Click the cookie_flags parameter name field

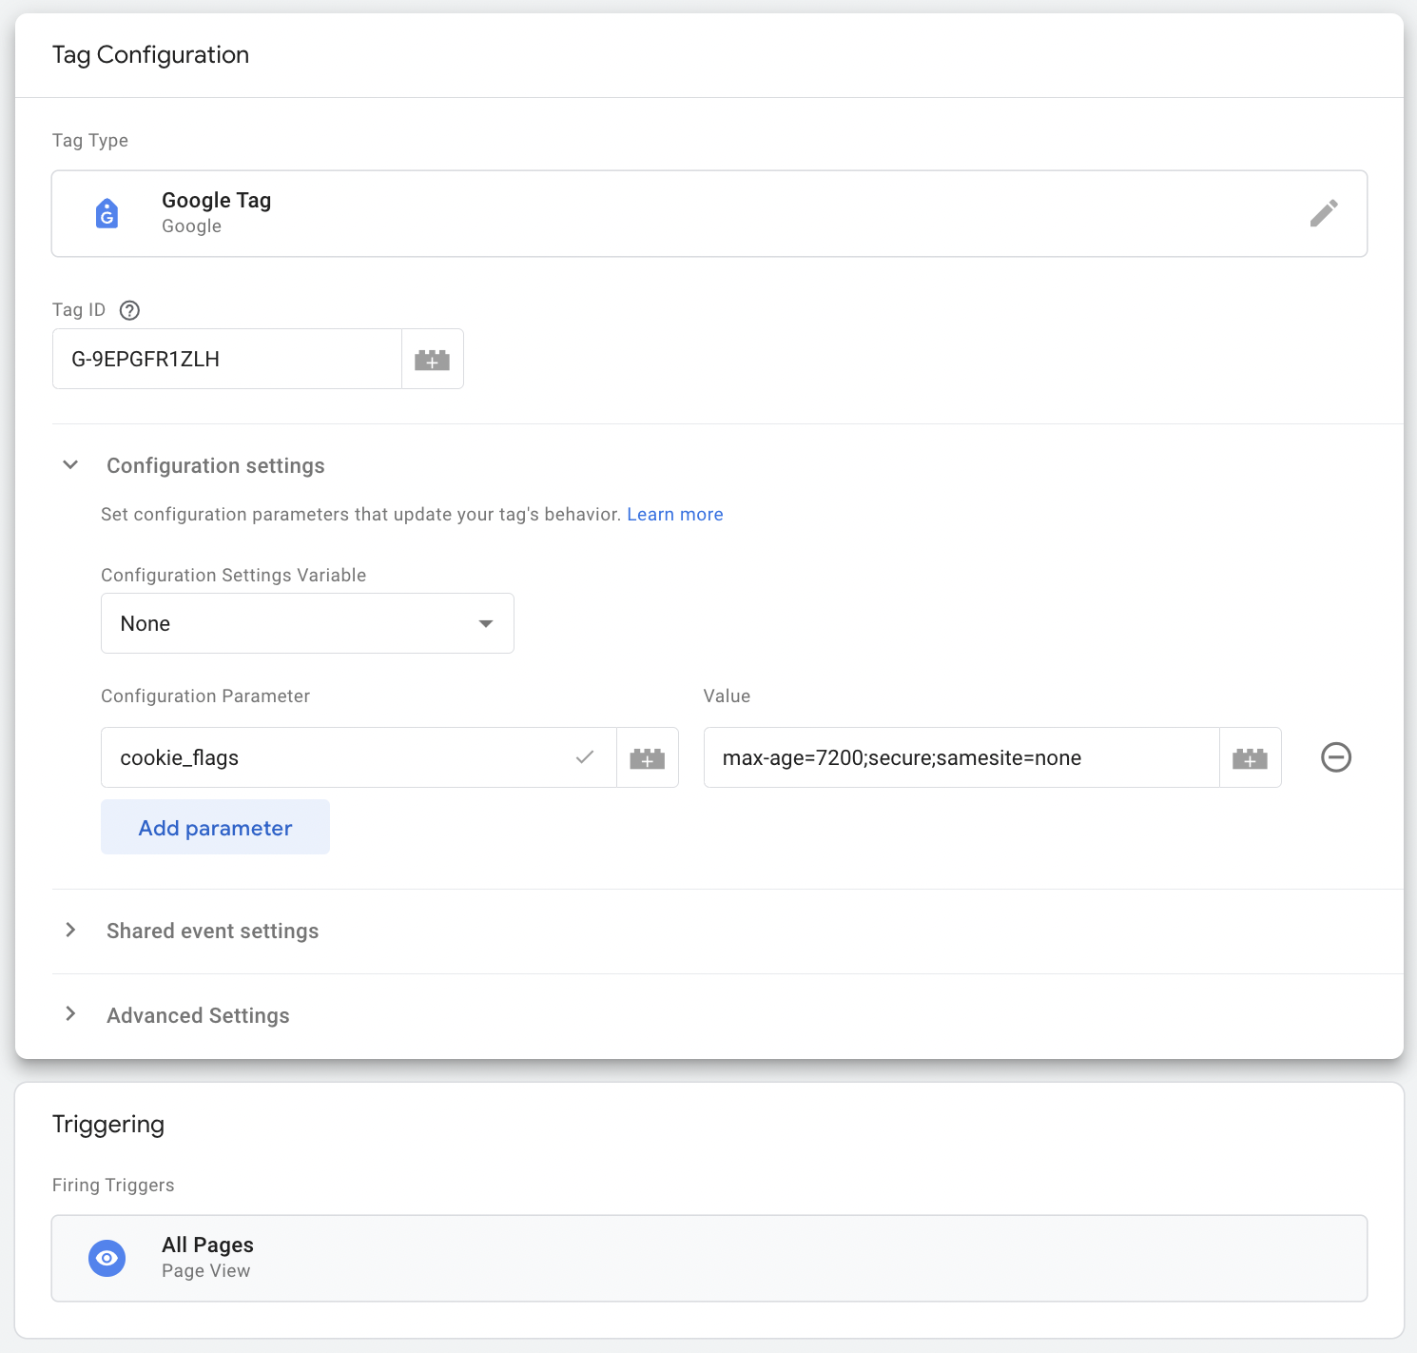tap(333, 758)
